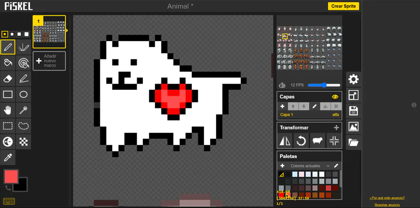Click Añadir nuevo marco button
420x208 pixels.
(x=49, y=61)
